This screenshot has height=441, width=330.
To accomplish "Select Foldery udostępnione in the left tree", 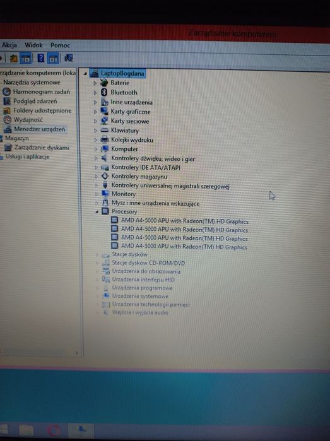I will click(42, 110).
